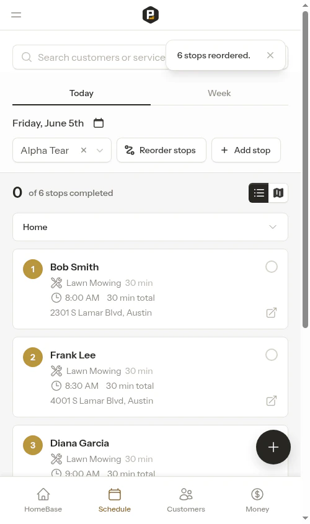Open the calendar date picker icon
This screenshot has width=310, height=524.
tap(99, 123)
